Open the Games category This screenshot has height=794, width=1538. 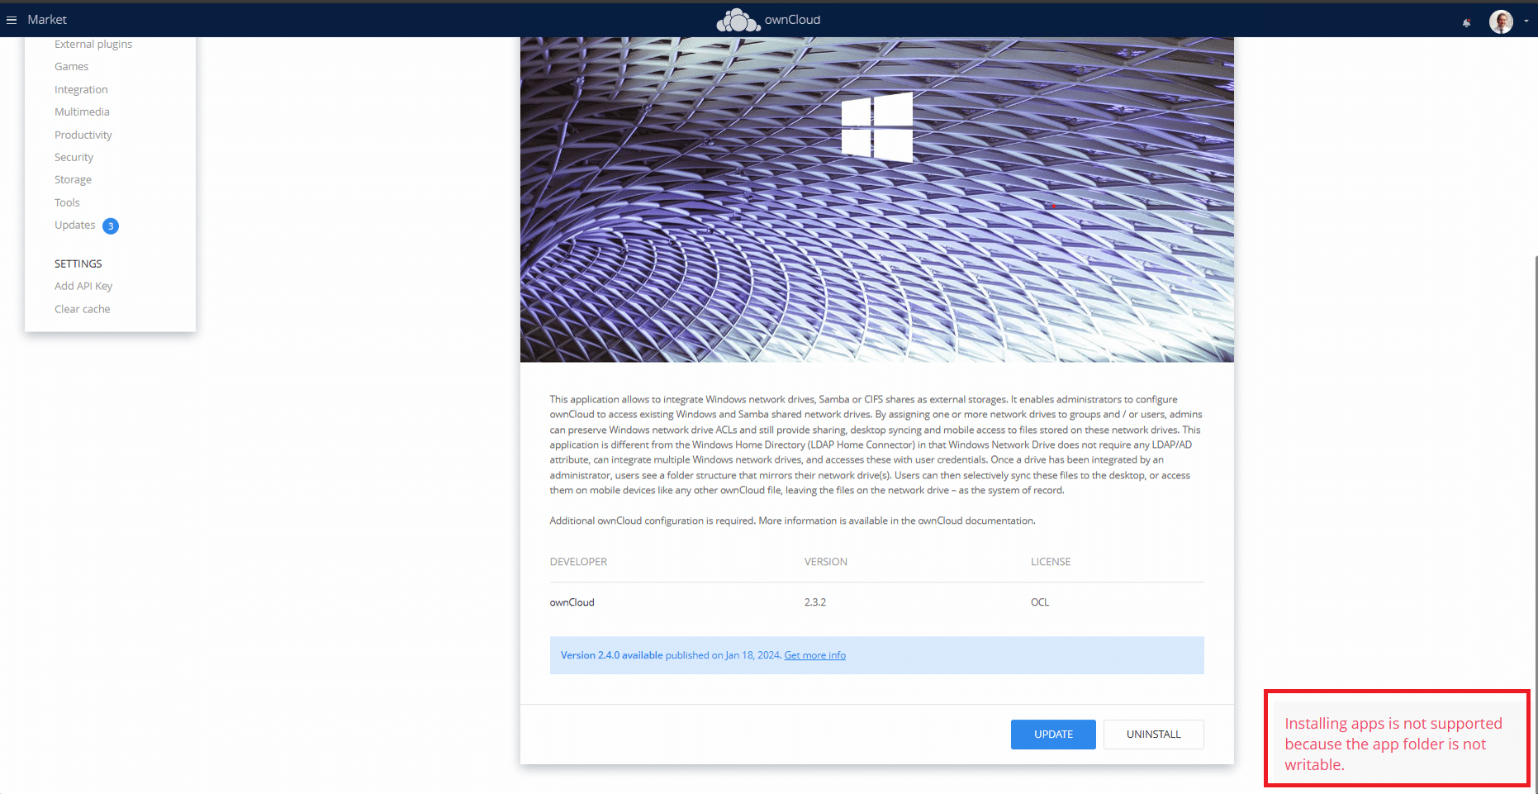(71, 66)
